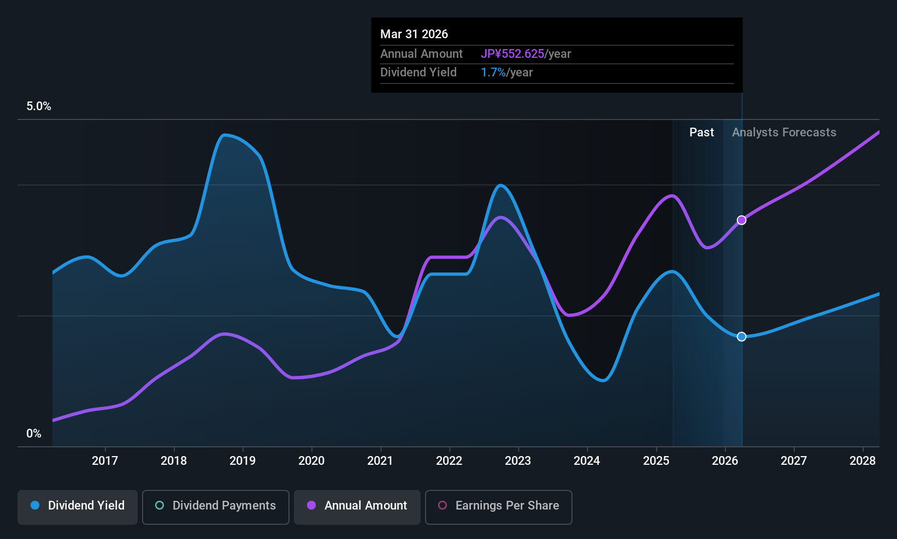Click the Analysts Forecasts region label
Viewport: 897px width, 539px height.
[784, 133]
